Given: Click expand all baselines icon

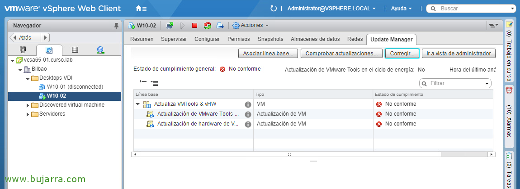Looking at the screenshot, I should click(154, 83).
